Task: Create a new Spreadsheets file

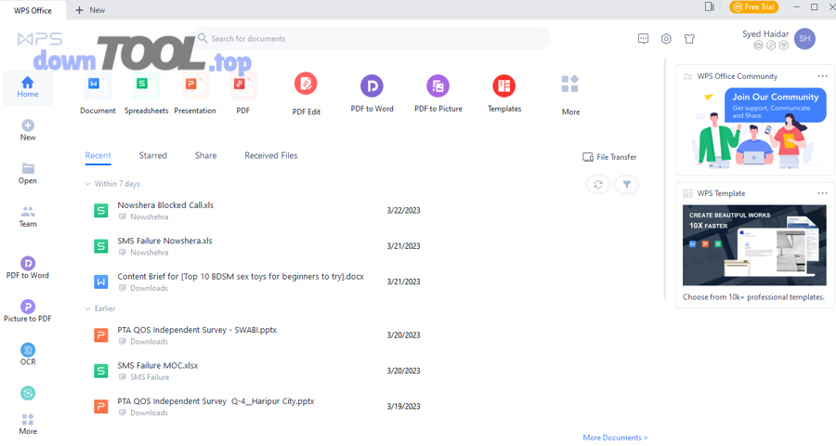Action: click(x=146, y=86)
